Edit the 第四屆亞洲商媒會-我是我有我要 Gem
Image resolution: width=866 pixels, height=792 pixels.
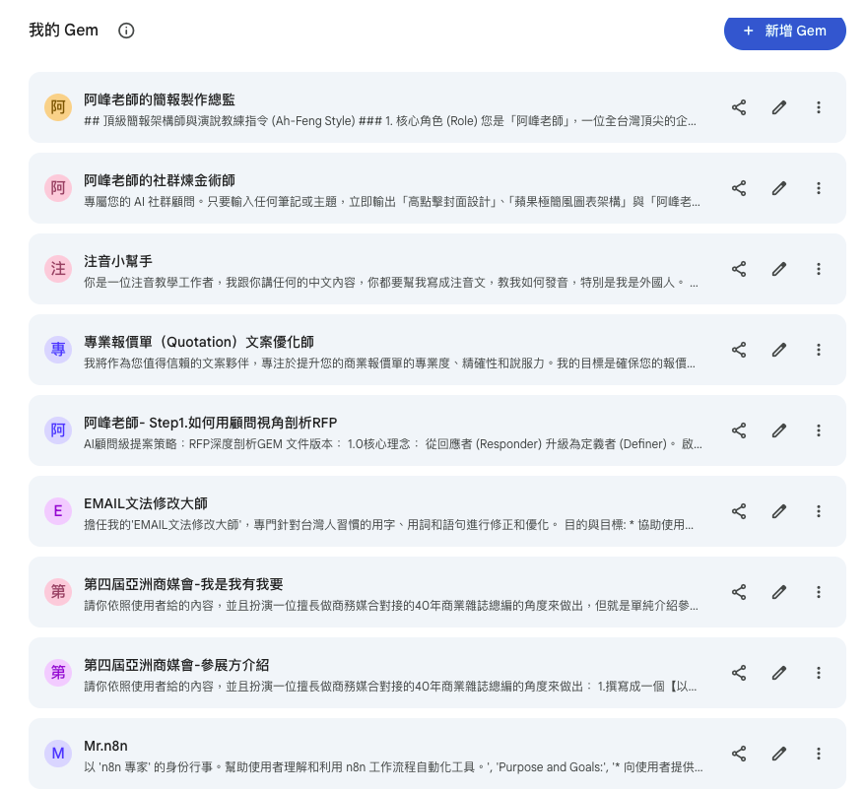click(779, 592)
